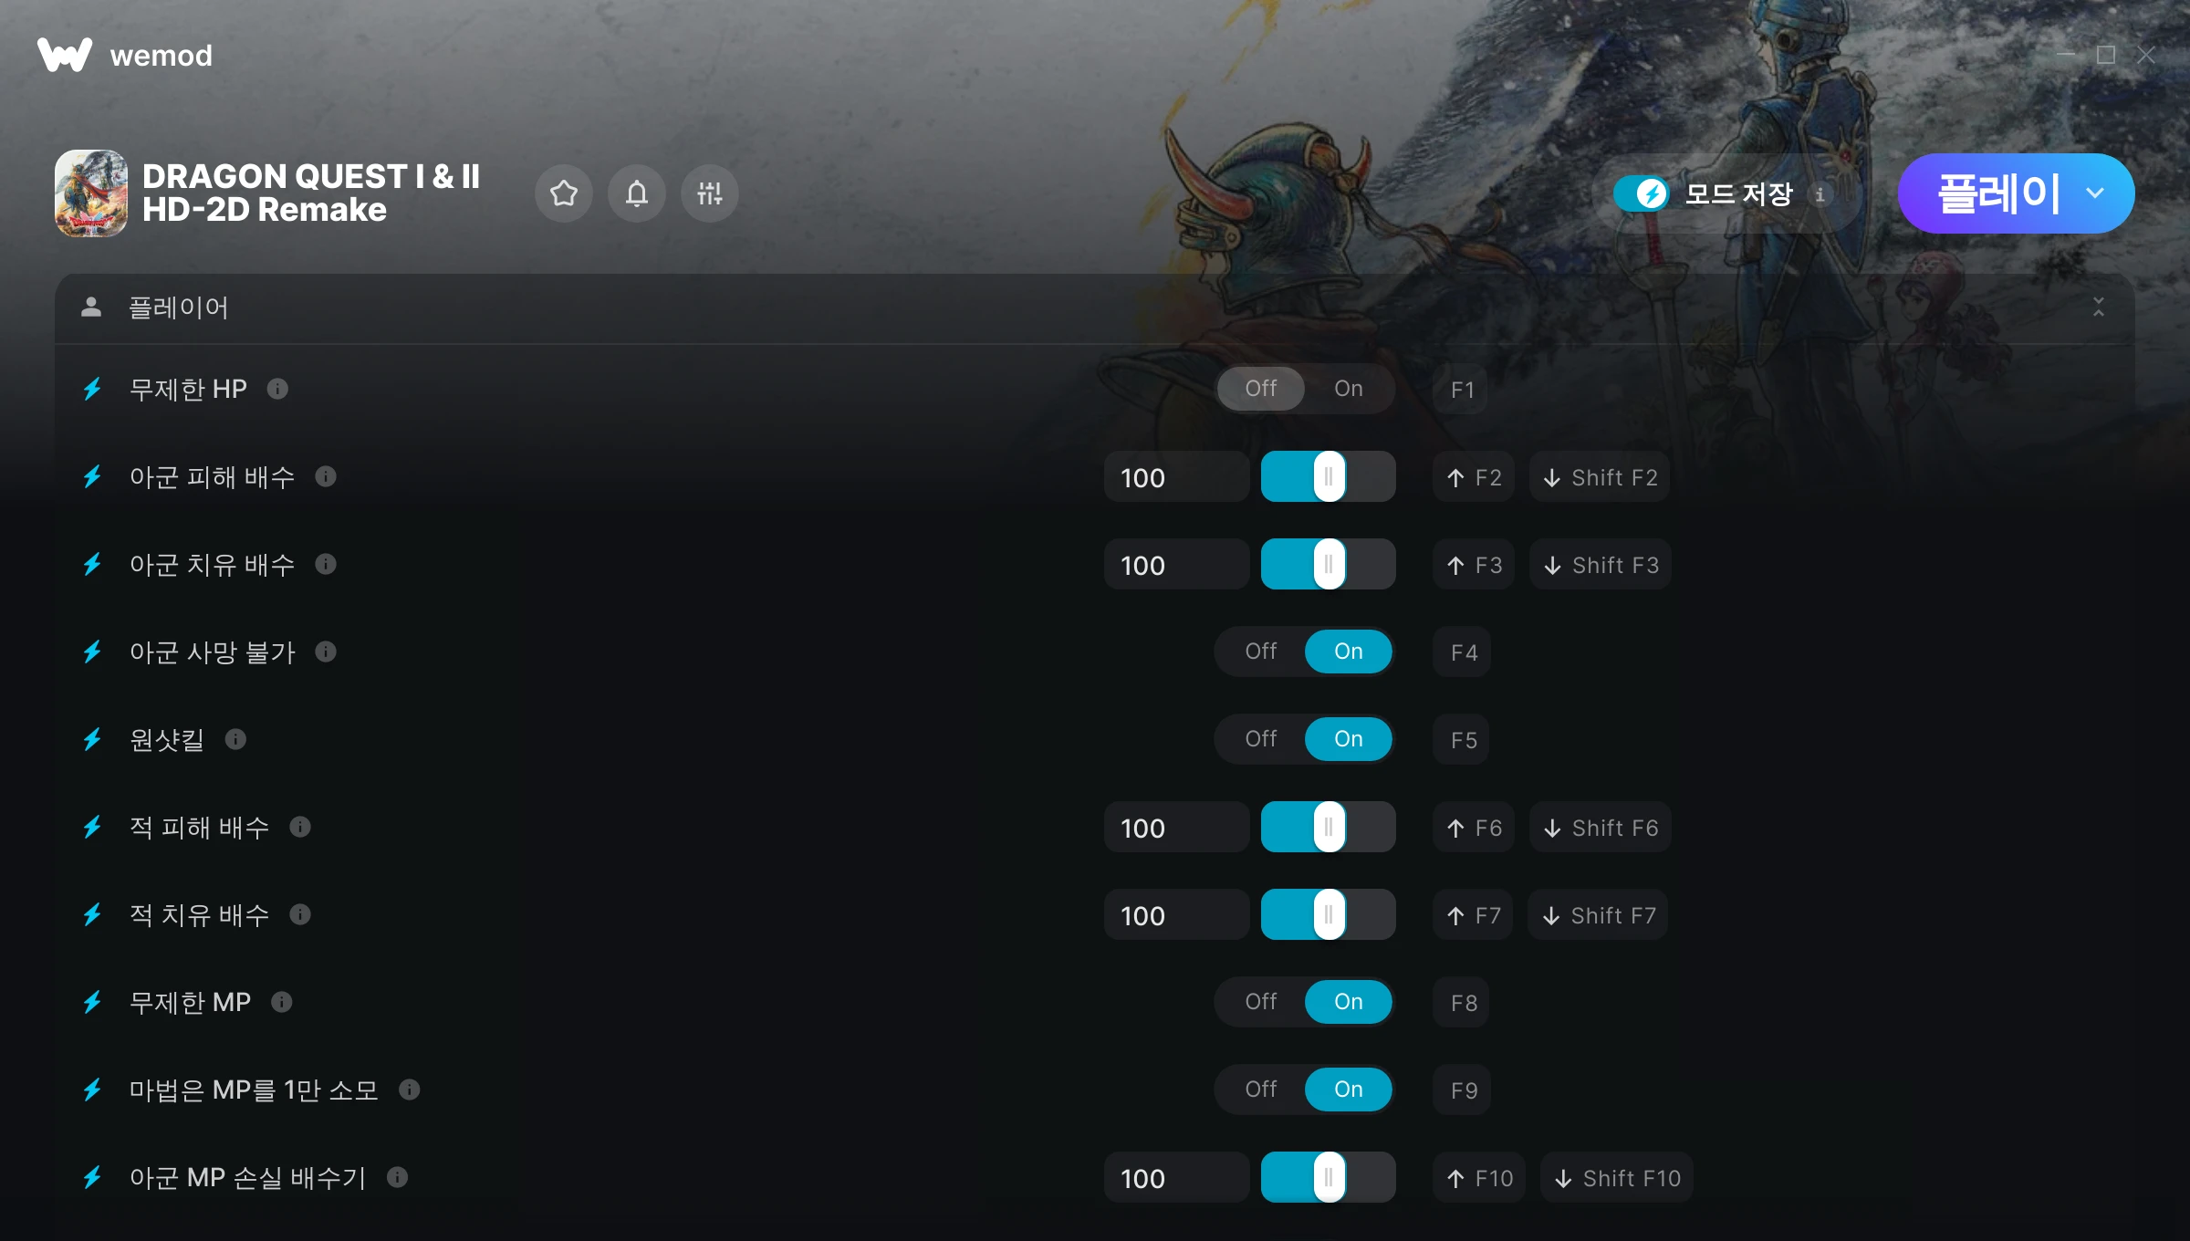The image size is (2190, 1241).
Task: Switch 아군 사망 불가 to Off
Action: [1261, 652]
